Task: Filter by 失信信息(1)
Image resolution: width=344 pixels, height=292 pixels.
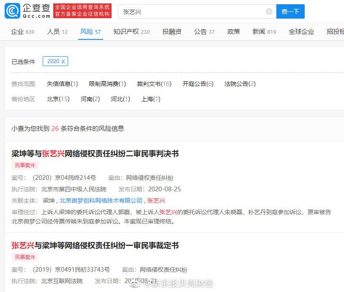Action: tap(62, 84)
